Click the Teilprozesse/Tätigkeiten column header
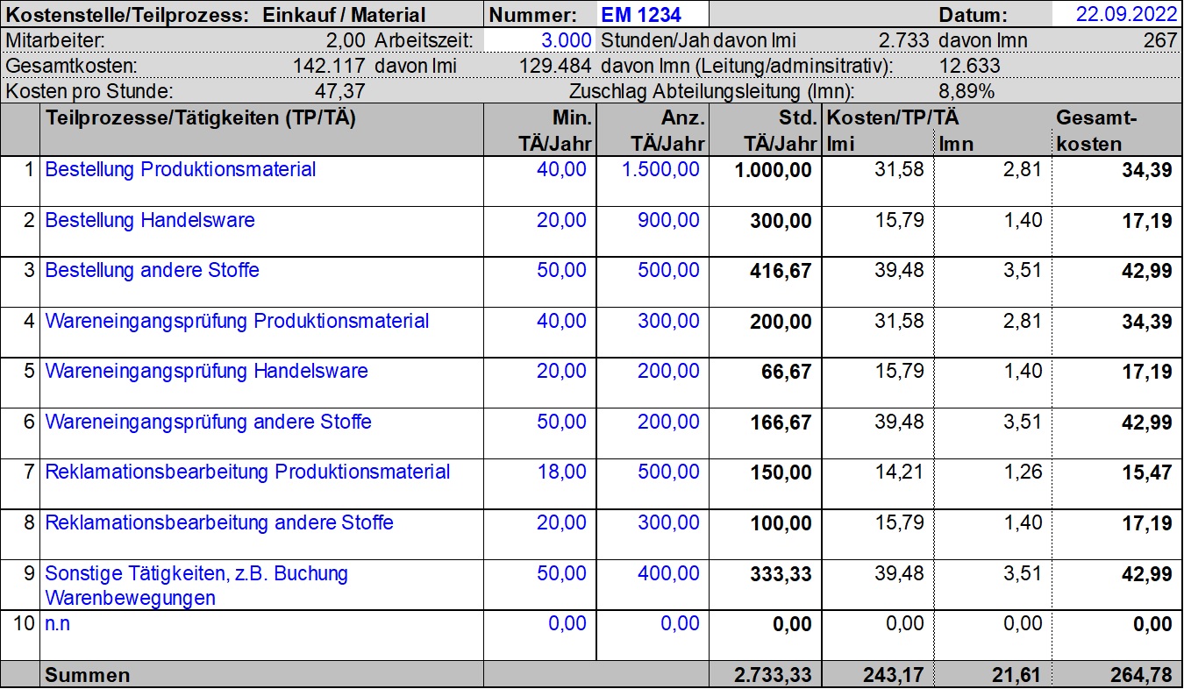This screenshot has height=689, width=1184. 200,119
